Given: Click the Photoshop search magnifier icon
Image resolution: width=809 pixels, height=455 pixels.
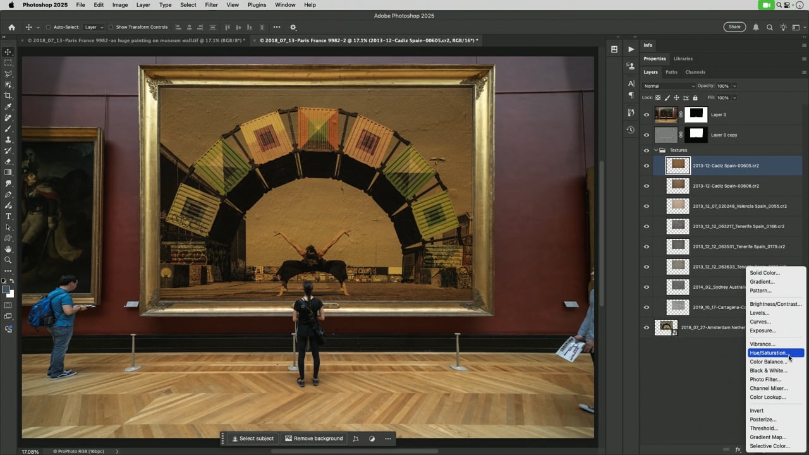Looking at the screenshot, I should pos(769,27).
